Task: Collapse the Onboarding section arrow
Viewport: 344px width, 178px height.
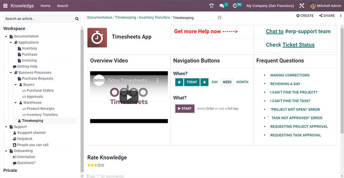Action: point(6,151)
